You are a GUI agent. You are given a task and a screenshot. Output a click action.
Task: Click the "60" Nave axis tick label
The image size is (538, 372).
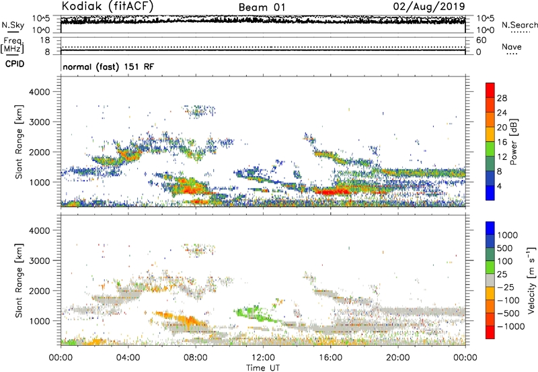click(481, 40)
